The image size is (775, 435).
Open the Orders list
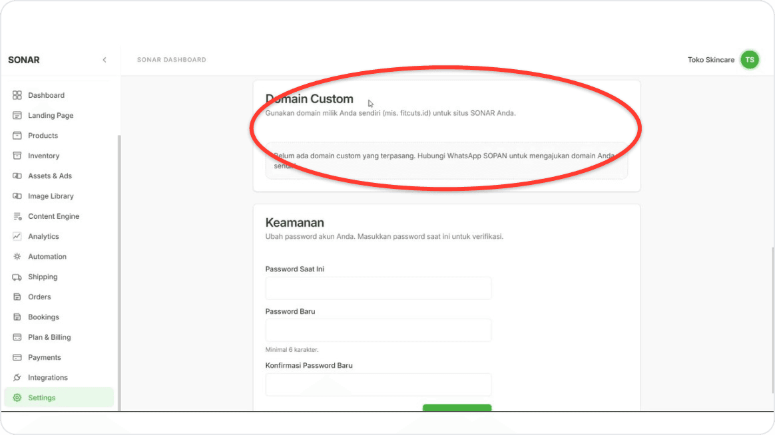[59, 297]
